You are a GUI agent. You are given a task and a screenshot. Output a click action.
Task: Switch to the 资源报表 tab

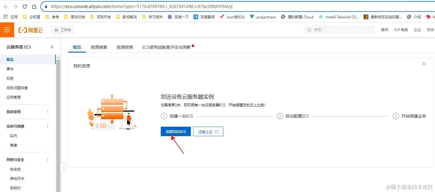pyautogui.click(x=125, y=47)
